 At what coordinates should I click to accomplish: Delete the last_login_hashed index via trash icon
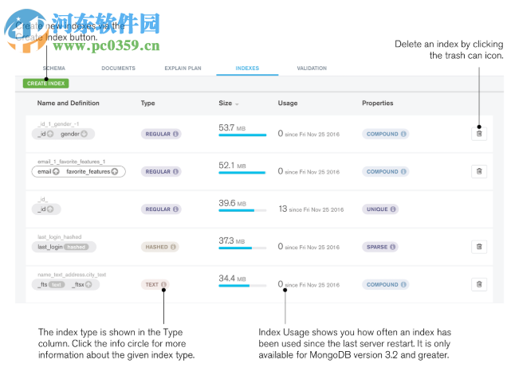pyautogui.click(x=479, y=247)
